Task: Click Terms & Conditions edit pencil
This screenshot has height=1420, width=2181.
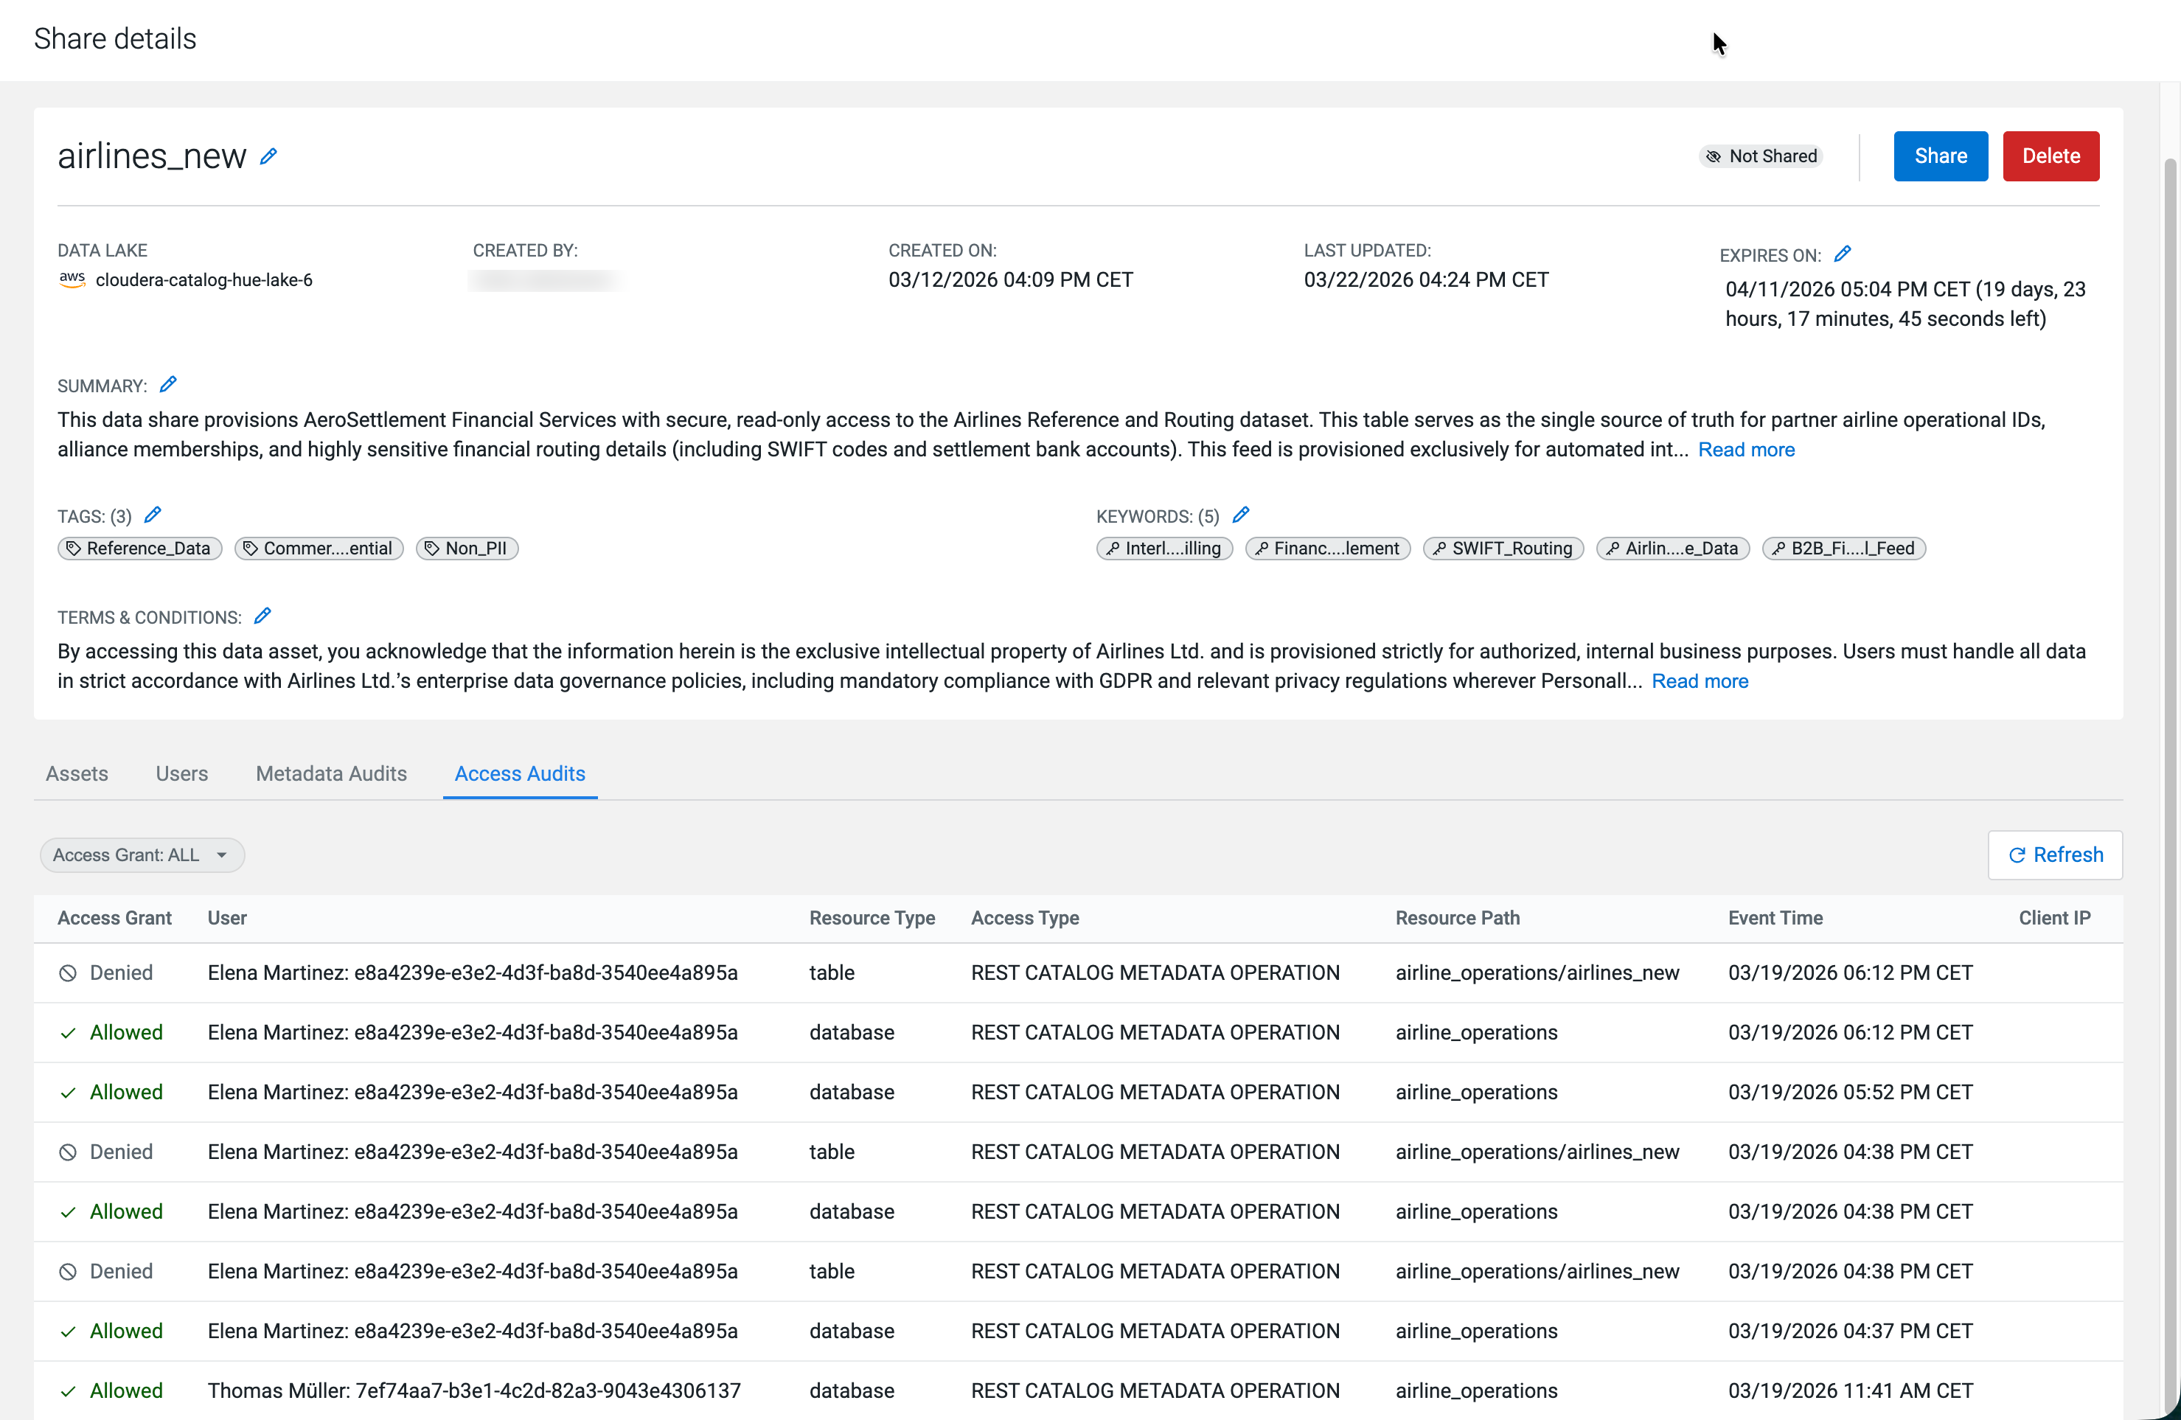Action: (x=262, y=616)
